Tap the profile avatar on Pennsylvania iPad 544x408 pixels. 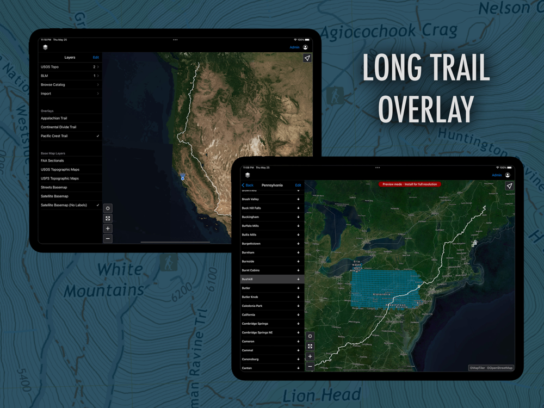point(508,175)
